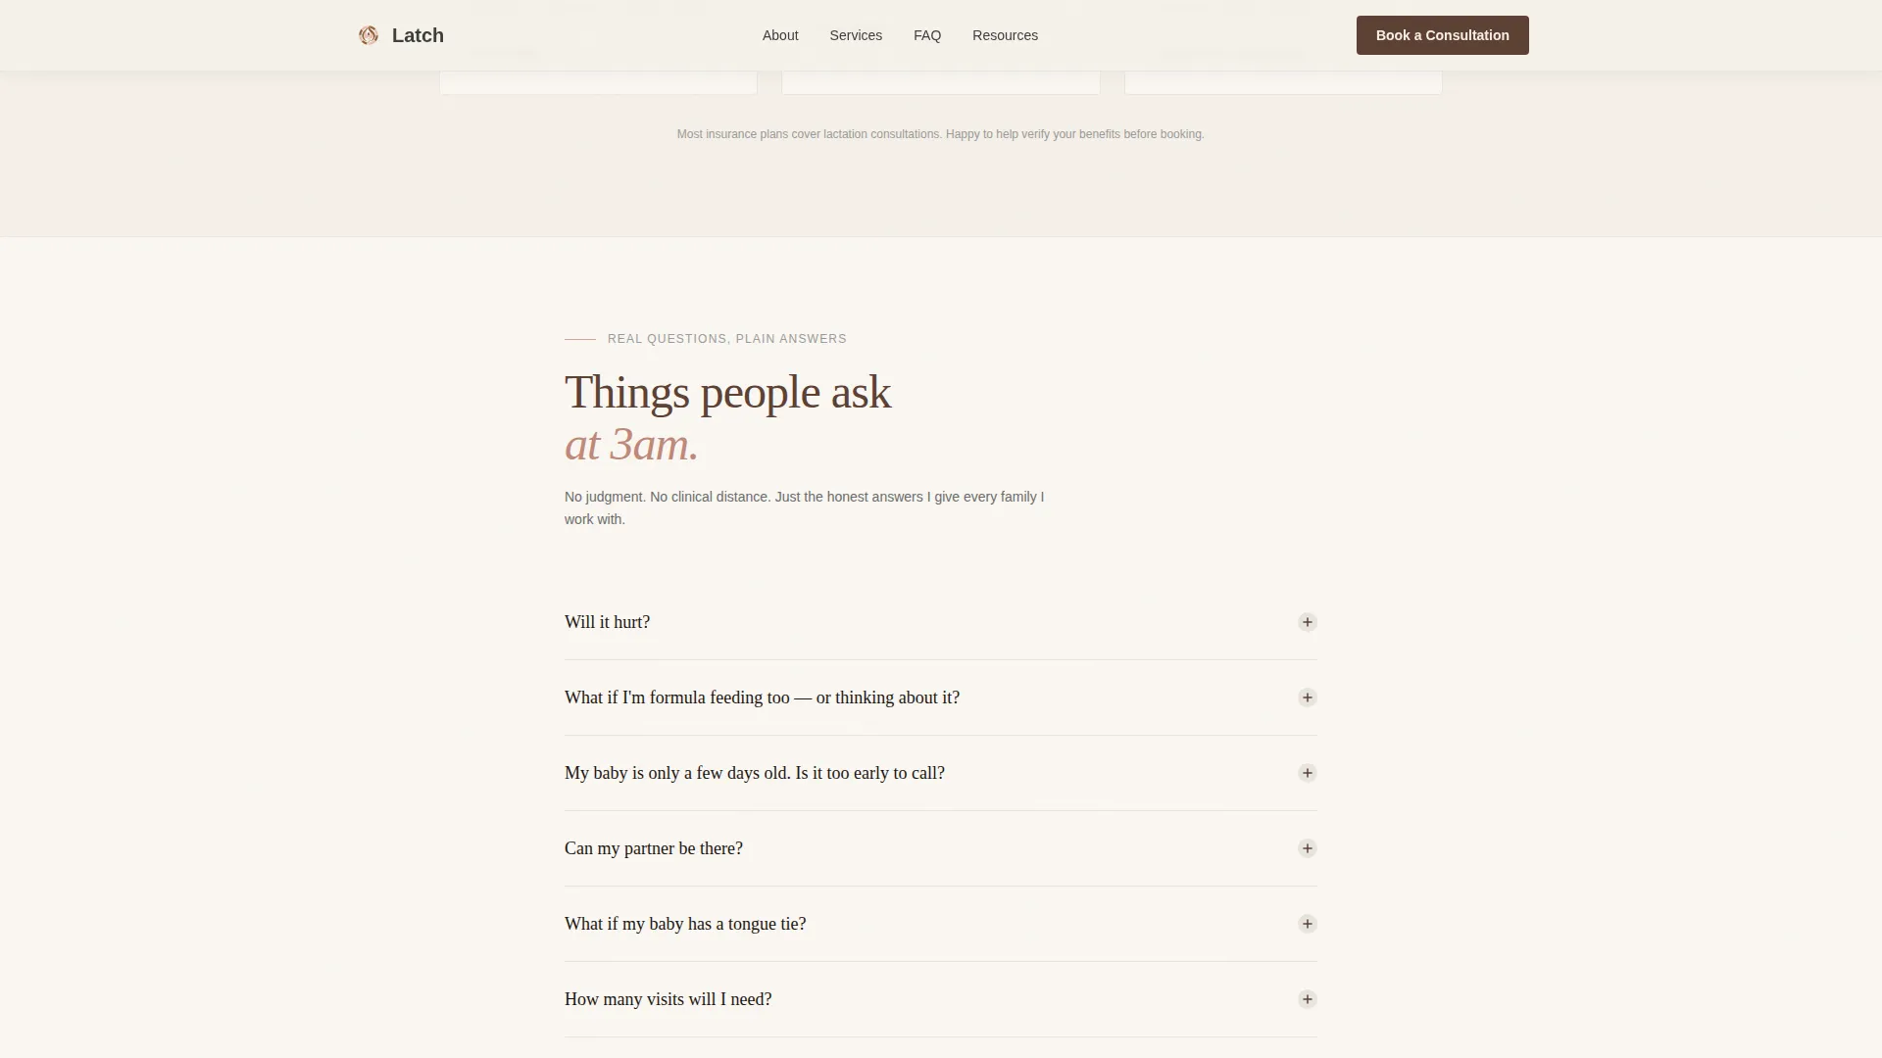1882x1058 pixels.
Task: Select the insurance coverage note text
Action: 940,134
